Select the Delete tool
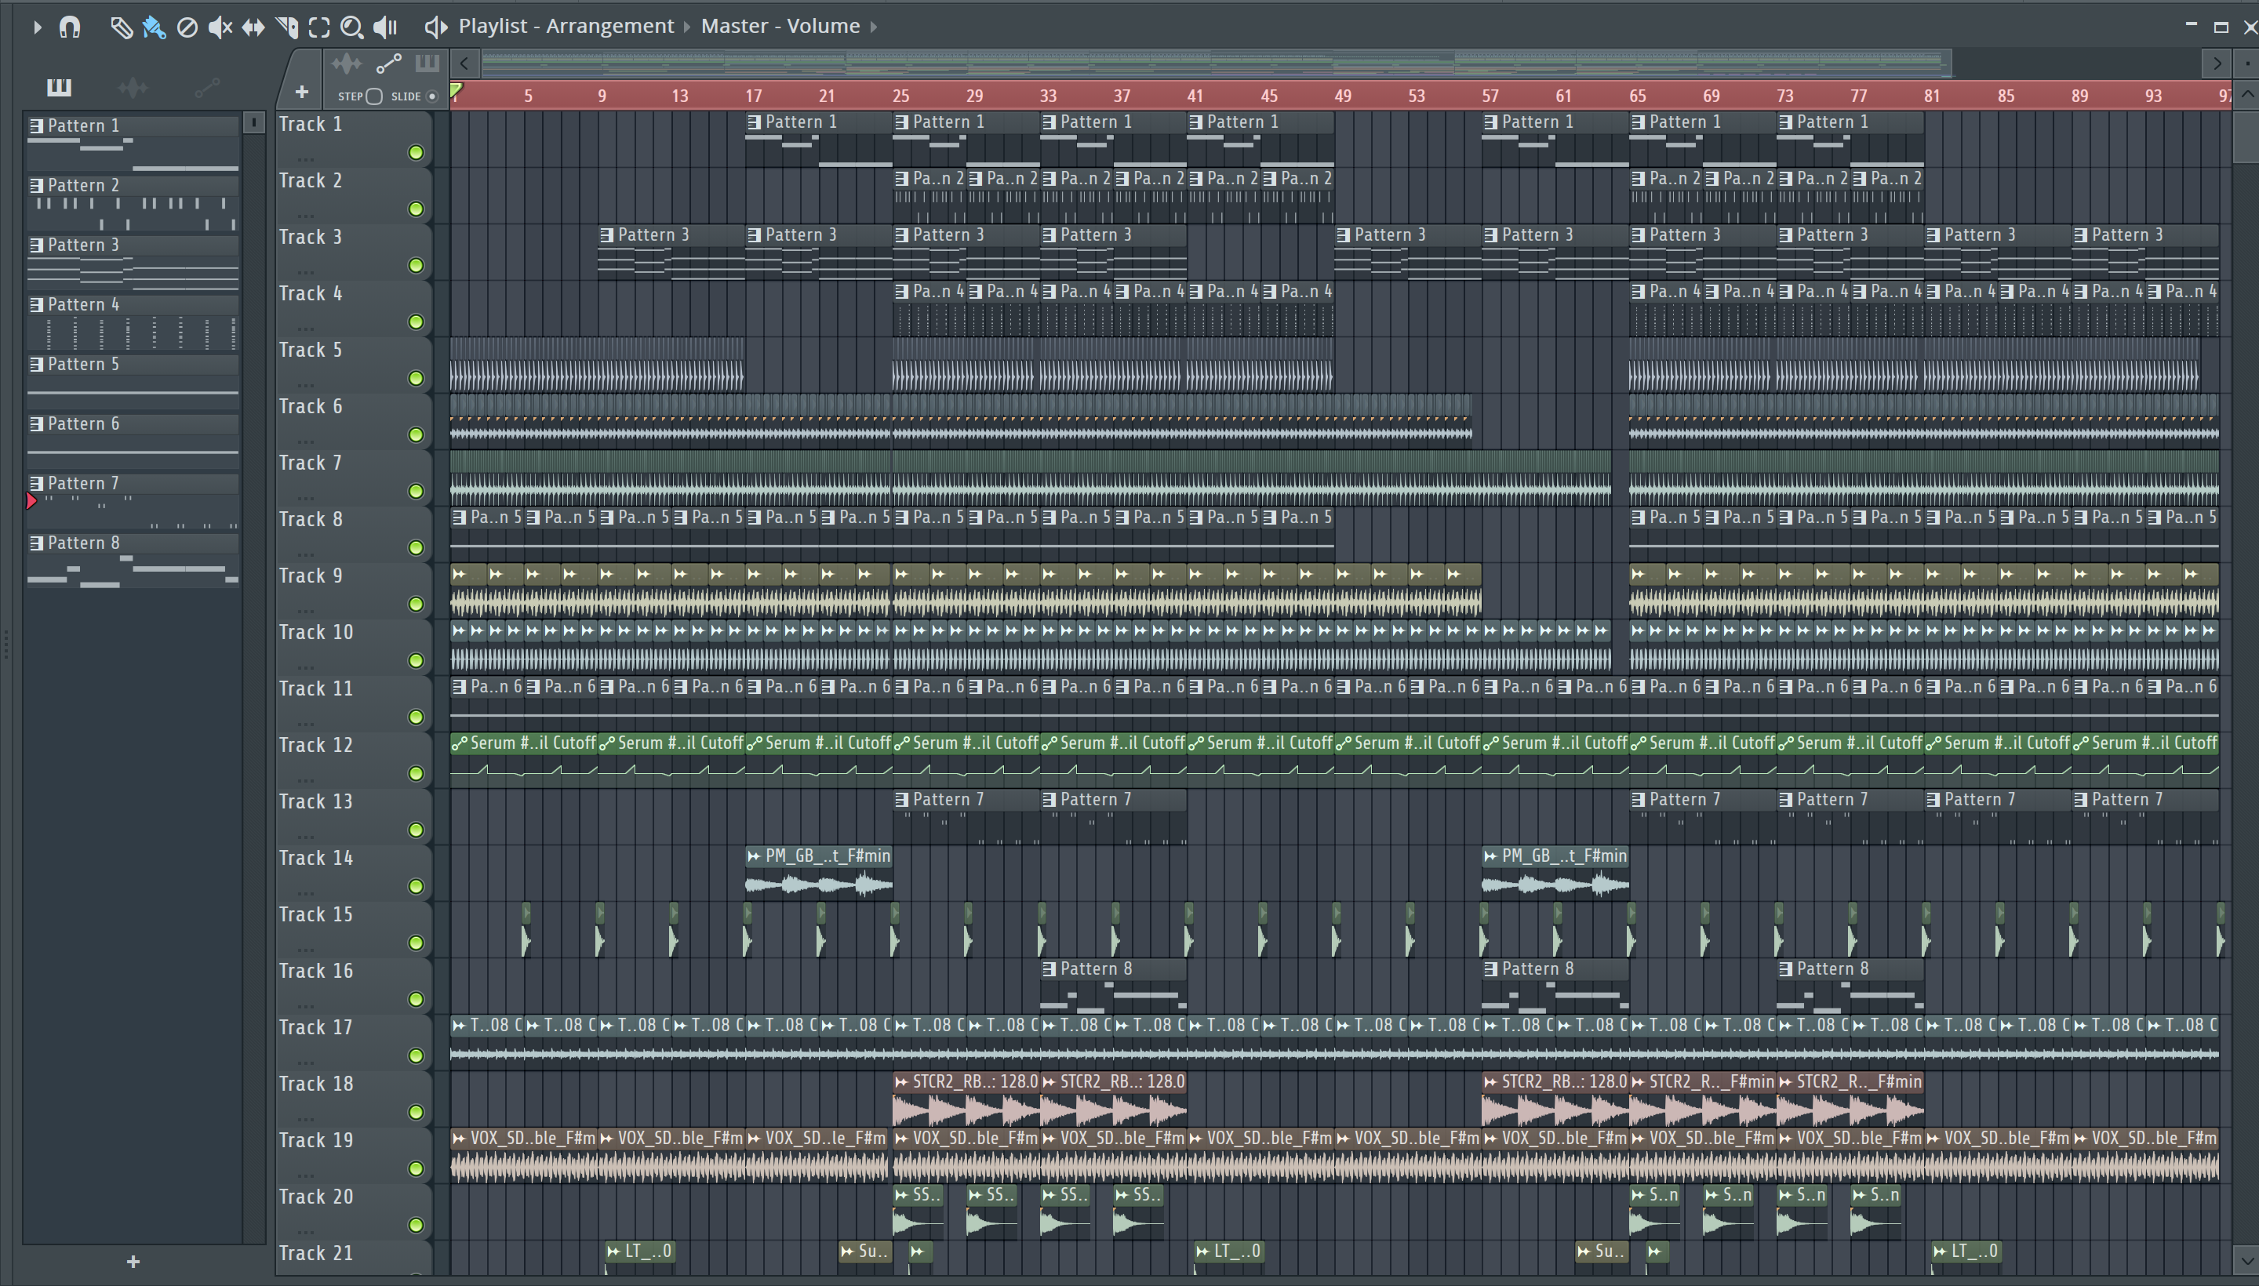The image size is (2259, 1286). (x=187, y=27)
